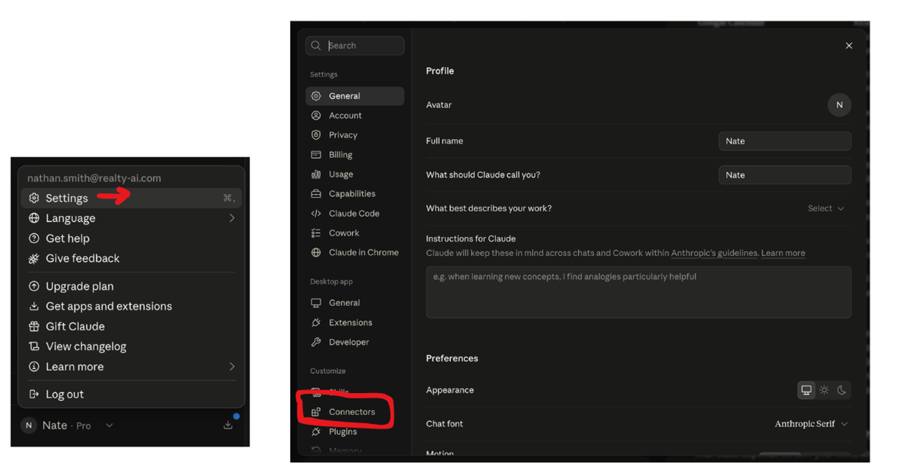904x475 pixels.
Task: Click the Log out icon
Action: [x=34, y=394]
